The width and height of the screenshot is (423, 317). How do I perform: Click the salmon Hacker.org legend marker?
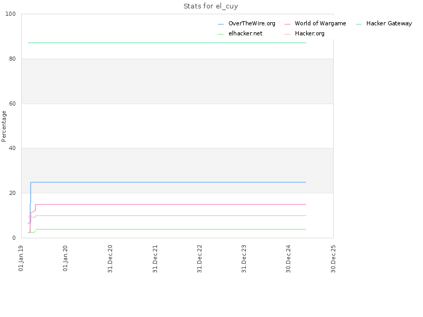287,34
